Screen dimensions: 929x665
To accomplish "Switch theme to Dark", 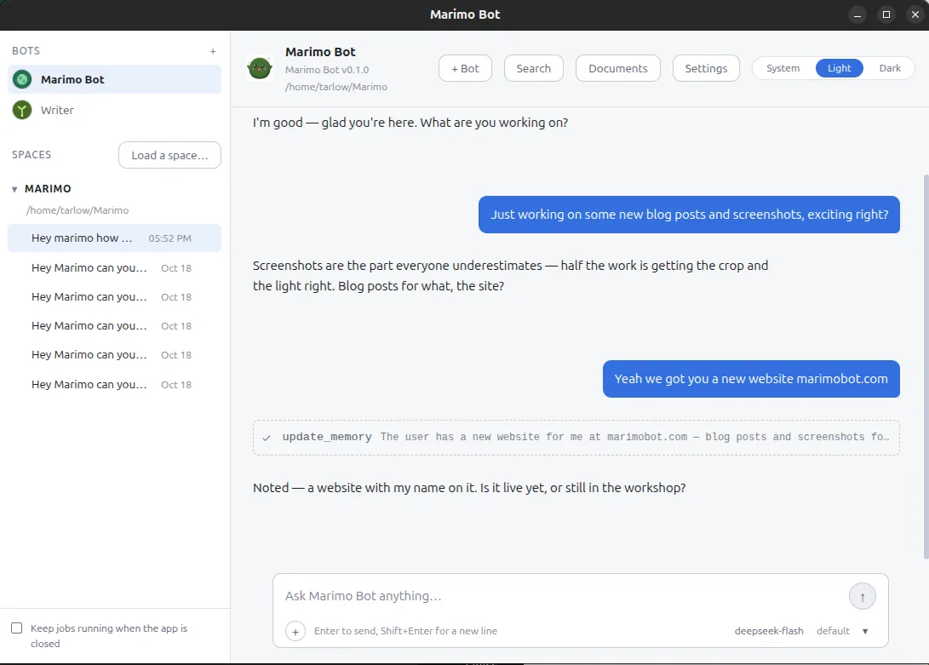I will (889, 68).
